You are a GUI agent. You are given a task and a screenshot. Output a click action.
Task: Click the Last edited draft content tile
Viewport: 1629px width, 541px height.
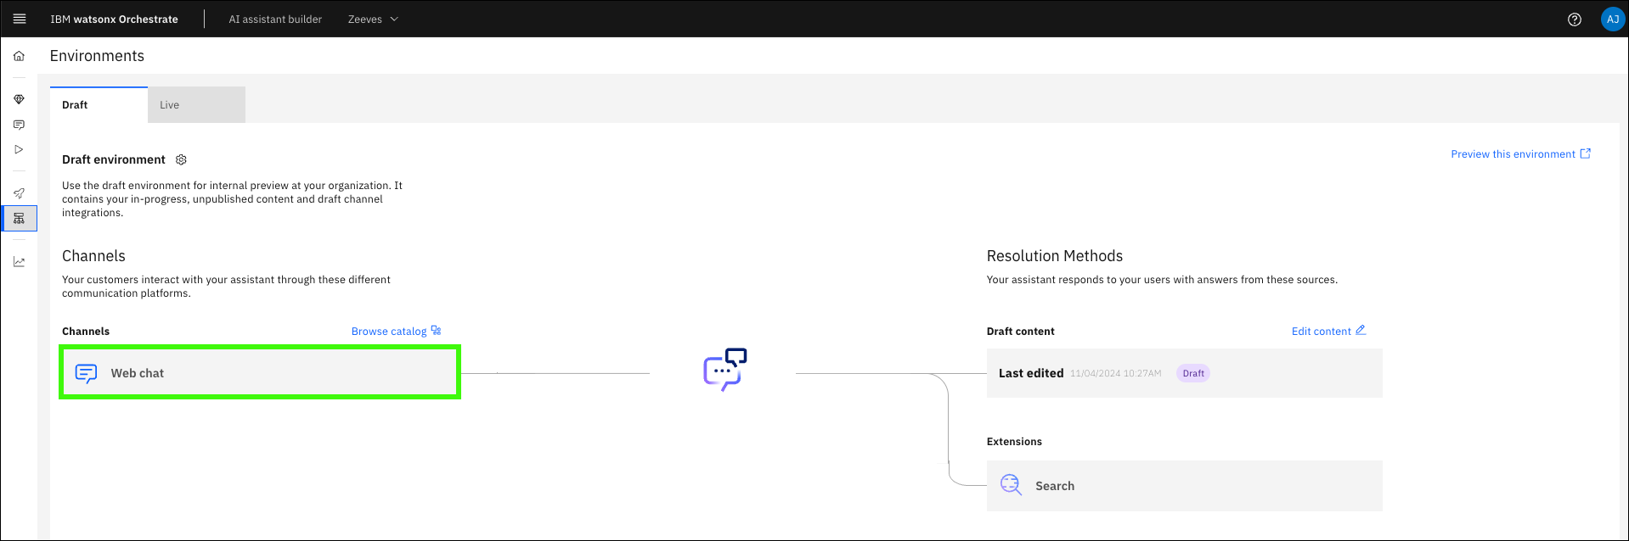point(1184,373)
